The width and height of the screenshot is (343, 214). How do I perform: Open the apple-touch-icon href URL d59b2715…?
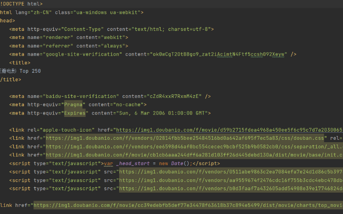pos(230,130)
